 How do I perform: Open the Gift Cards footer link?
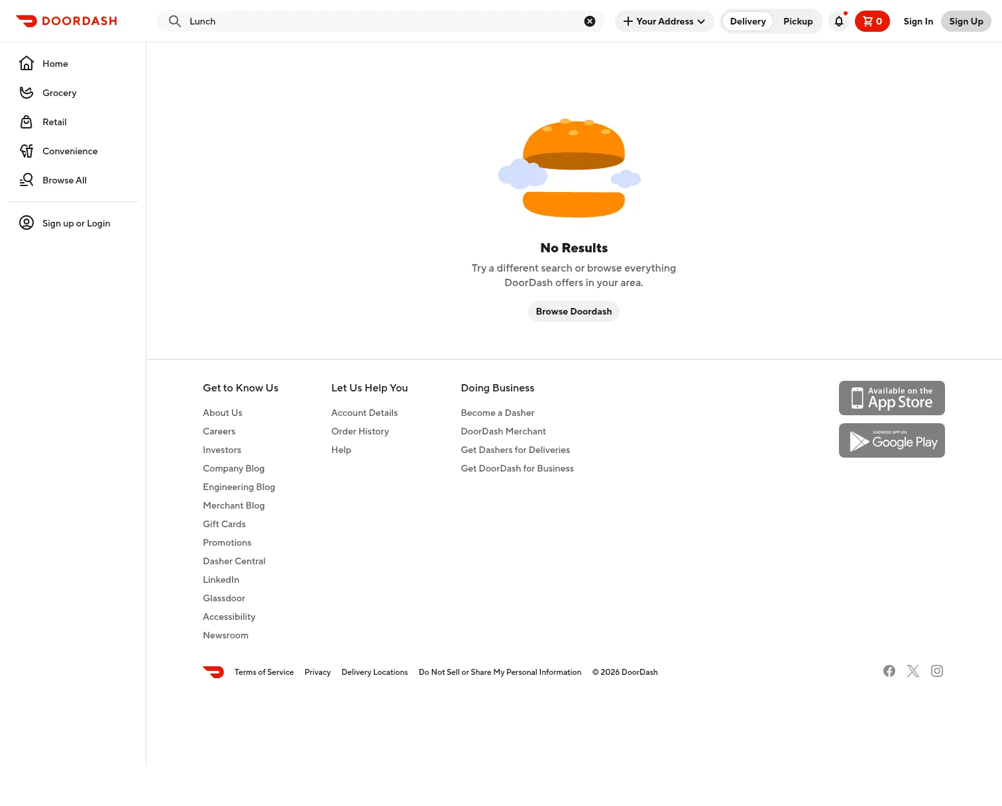point(224,524)
